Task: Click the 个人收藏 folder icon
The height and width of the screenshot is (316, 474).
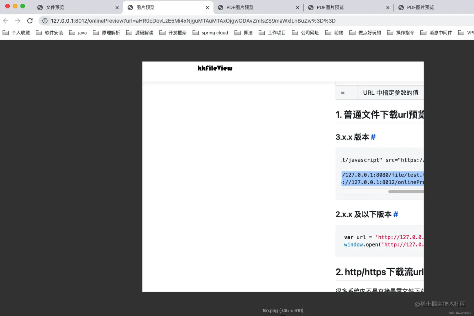Action: coord(6,32)
